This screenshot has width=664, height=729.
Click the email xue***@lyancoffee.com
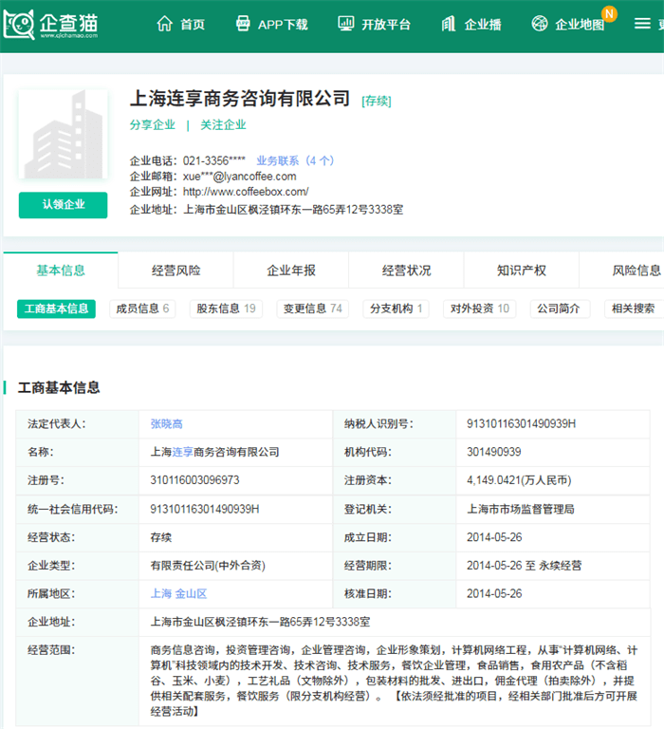pyautogui.click(x=239, y=177)
